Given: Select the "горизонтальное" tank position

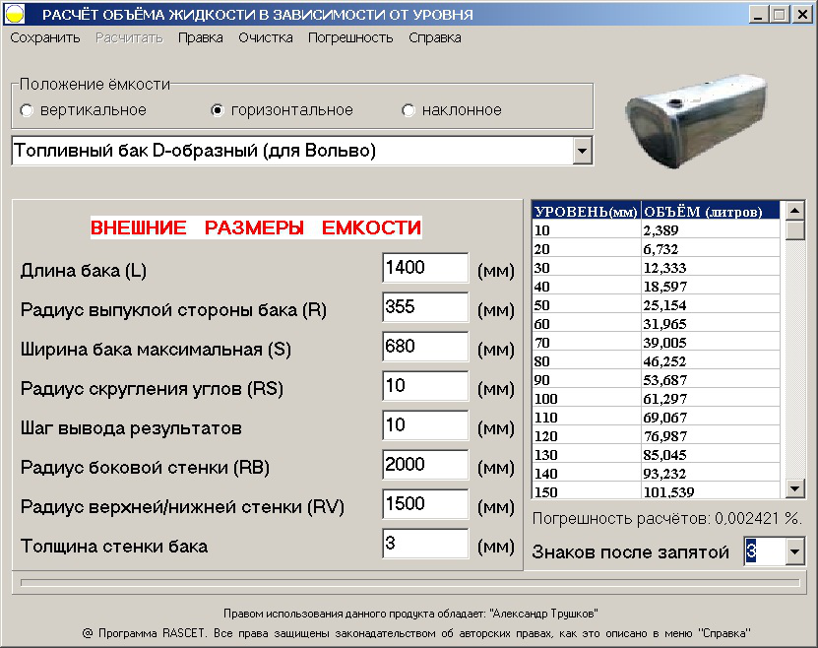Looking at the screenshot, I should click(216, 111).
